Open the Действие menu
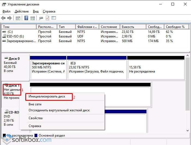The height and width of the screenshot is (145, 191). (x=22, y=11)
